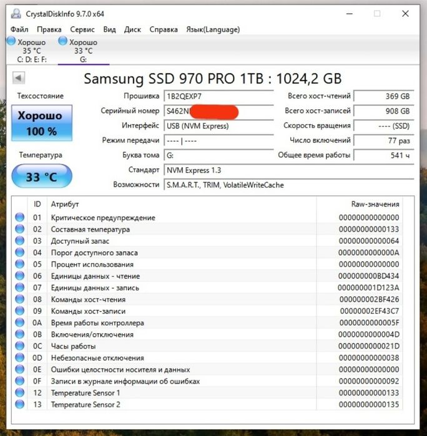Select raw value 000000002BF426
This screenshot has width=427, height=436.
[369, 299]
